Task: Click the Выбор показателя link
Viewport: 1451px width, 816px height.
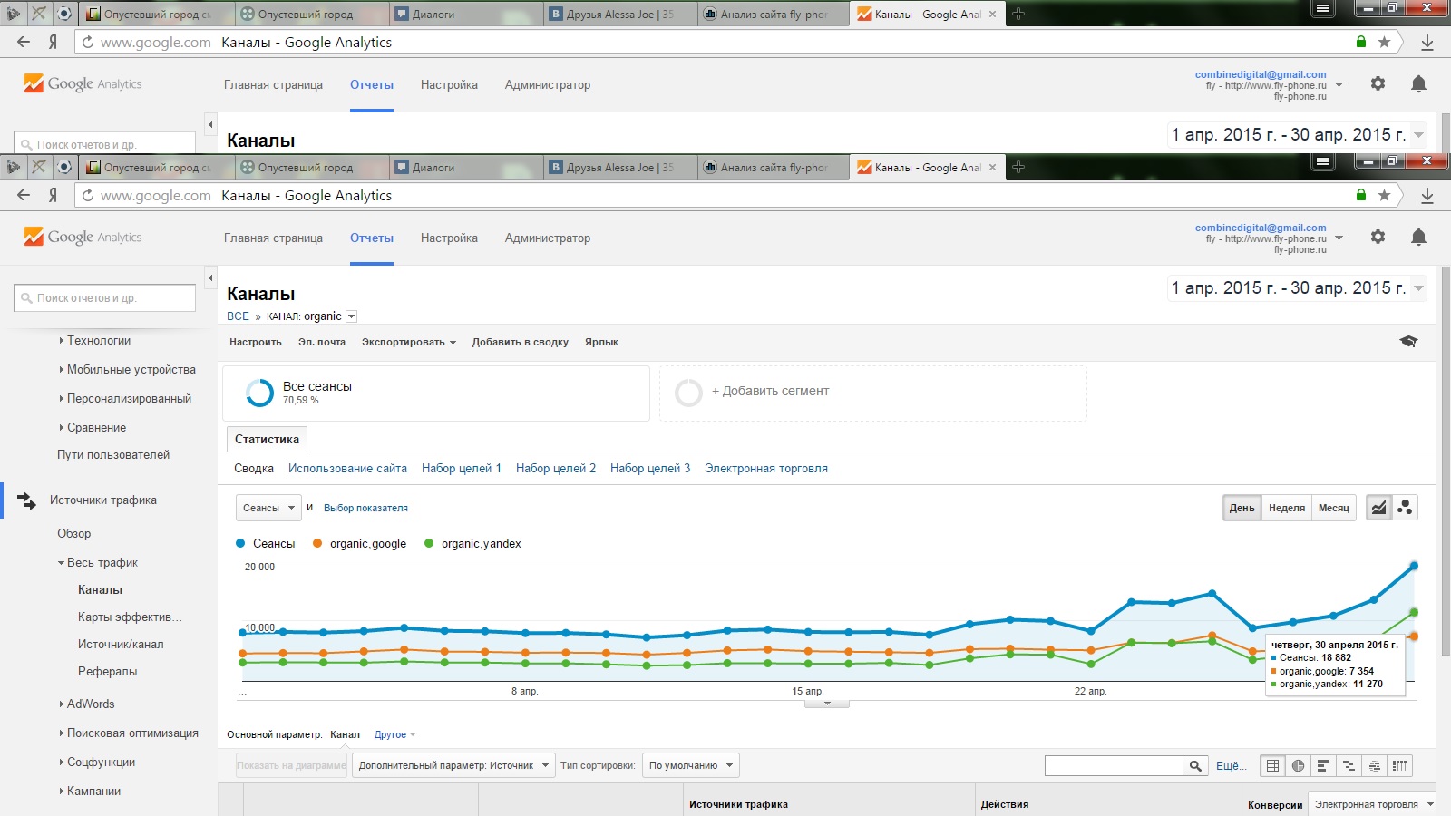Action: point(365,508)
